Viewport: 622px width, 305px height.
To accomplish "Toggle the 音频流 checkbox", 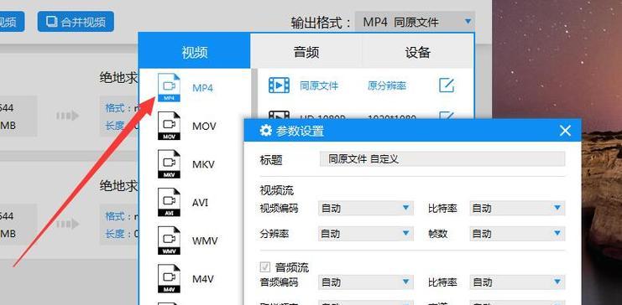I will (x=265, y=267).
